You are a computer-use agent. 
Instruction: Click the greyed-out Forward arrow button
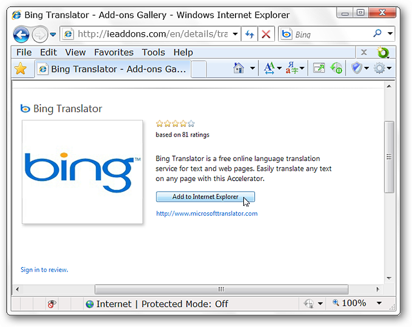click(40, 34)
